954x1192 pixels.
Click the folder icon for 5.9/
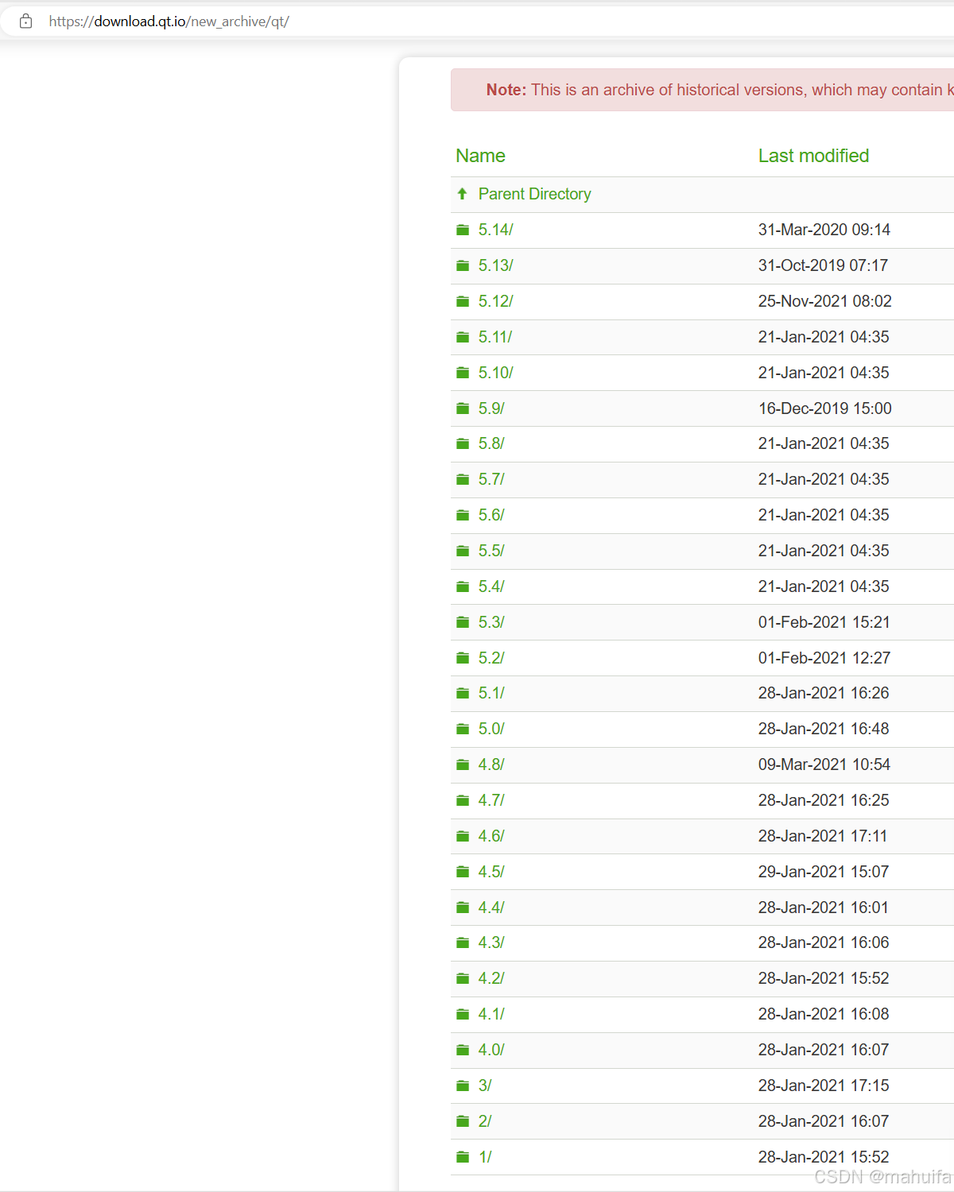pos(463,408)
